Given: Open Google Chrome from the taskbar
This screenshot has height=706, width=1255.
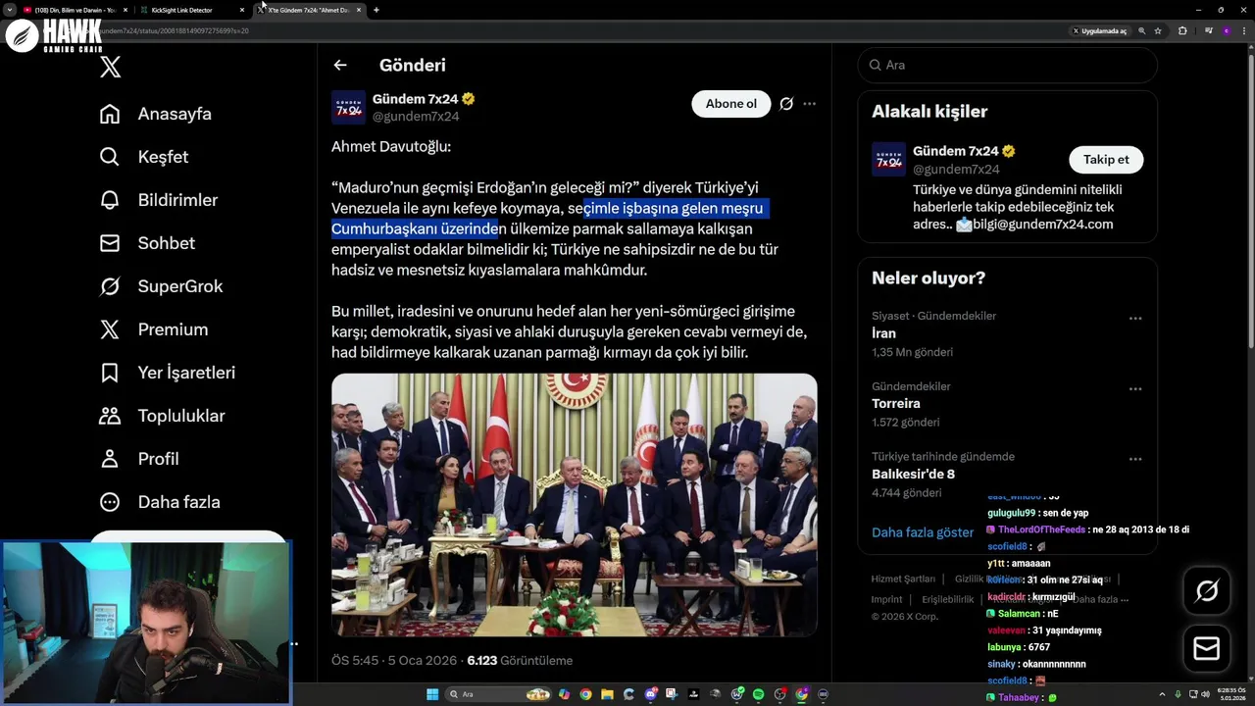Looking at the screenshot, I should [x=585, y=694].
